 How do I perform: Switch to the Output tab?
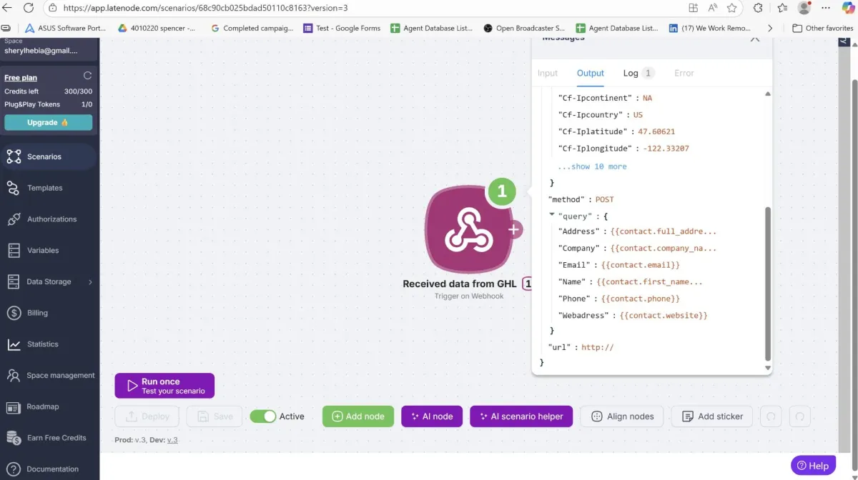[591, 73]
